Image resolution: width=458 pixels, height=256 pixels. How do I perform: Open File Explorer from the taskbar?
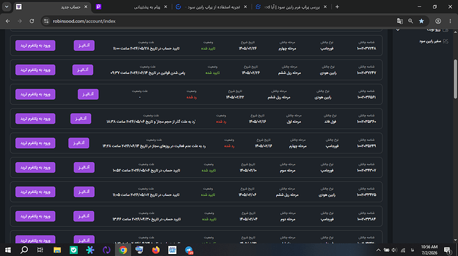57,250
